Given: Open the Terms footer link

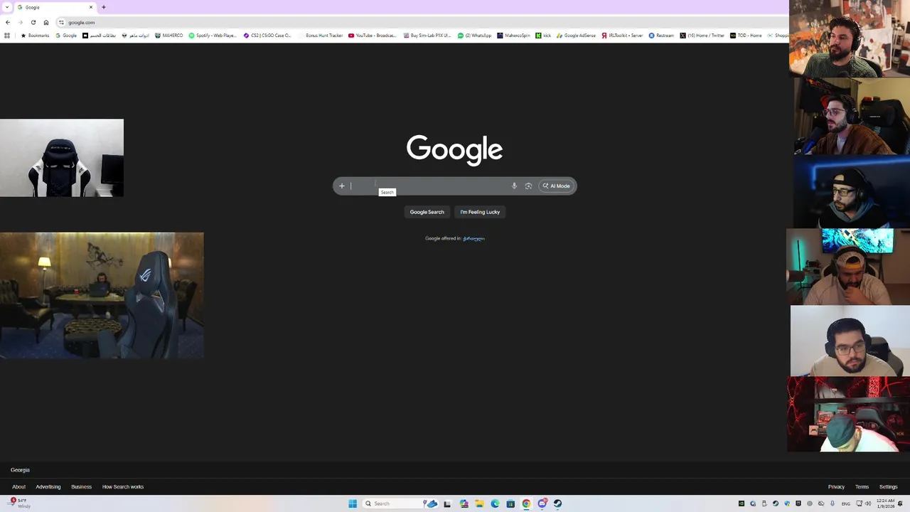Looking at the screenshot, I should 862,487.
